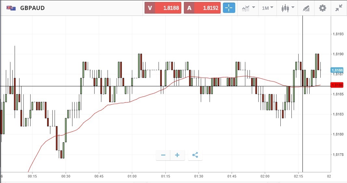Open chart settings gear icon
Screen dimensions: 347x183
pyautogui.click(x=322, y=8)
